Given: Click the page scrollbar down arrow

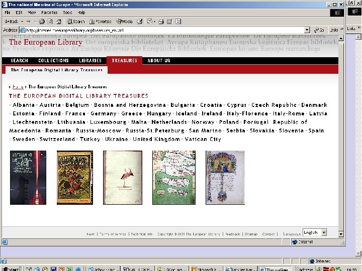Looking at the screenshot, I should tap(341, 234).
